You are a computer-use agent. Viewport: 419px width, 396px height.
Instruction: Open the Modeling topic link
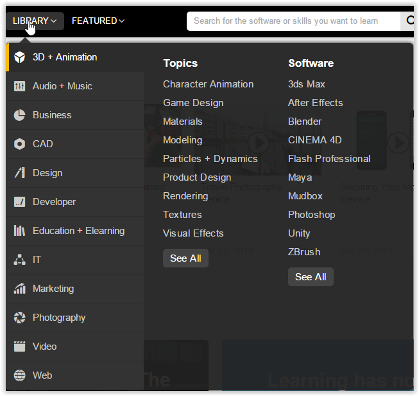click(x=183, y=140)
